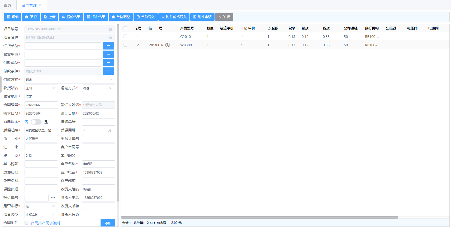The height and width of the screenshot is (227, 451).
Task: Open the 合同排产需求说明 link
Action: (x=46, y=223)
